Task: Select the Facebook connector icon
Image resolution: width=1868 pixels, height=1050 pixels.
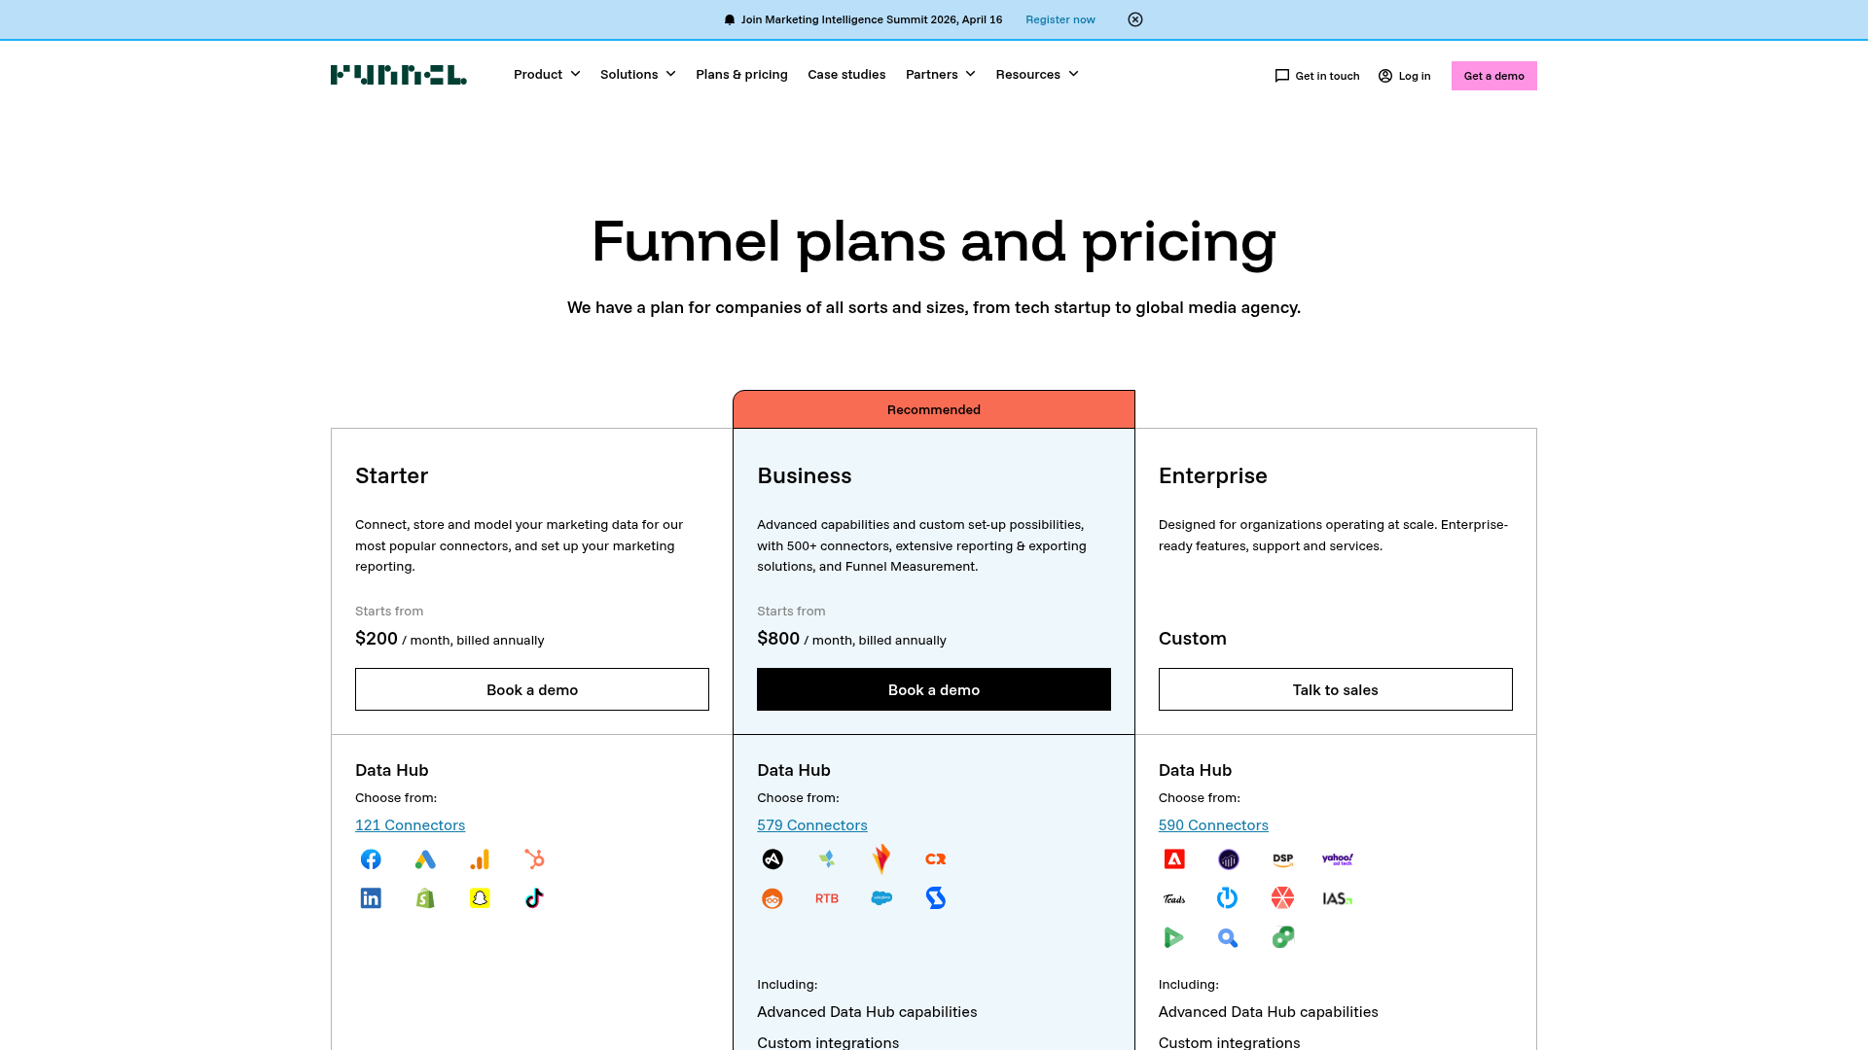Action: (x=371, y=859)
